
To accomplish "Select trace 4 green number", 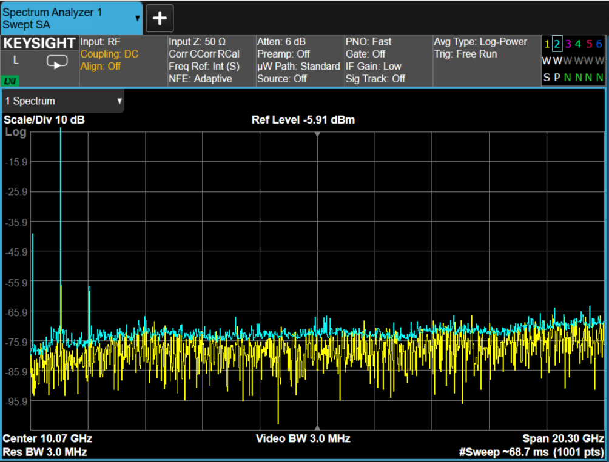I will click(578, 44).
